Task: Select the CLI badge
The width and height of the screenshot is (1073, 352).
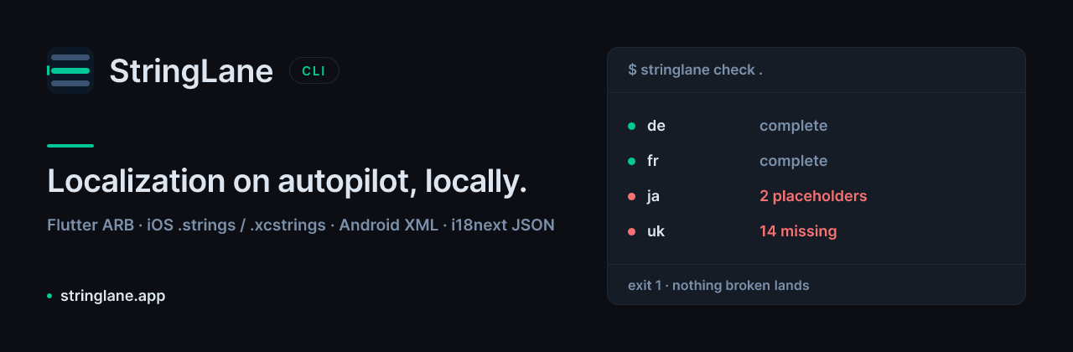Action: (x=314, y=70)
